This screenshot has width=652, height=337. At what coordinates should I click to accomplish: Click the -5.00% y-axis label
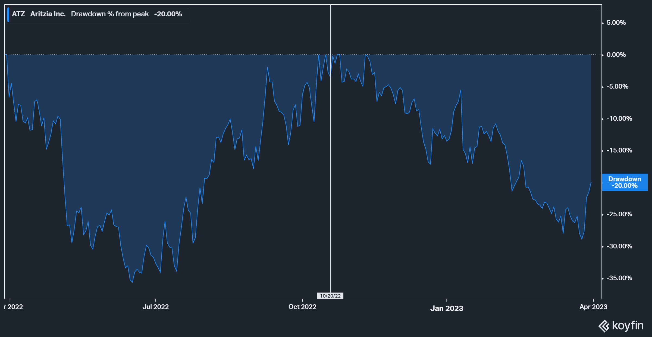click(617, 86)
